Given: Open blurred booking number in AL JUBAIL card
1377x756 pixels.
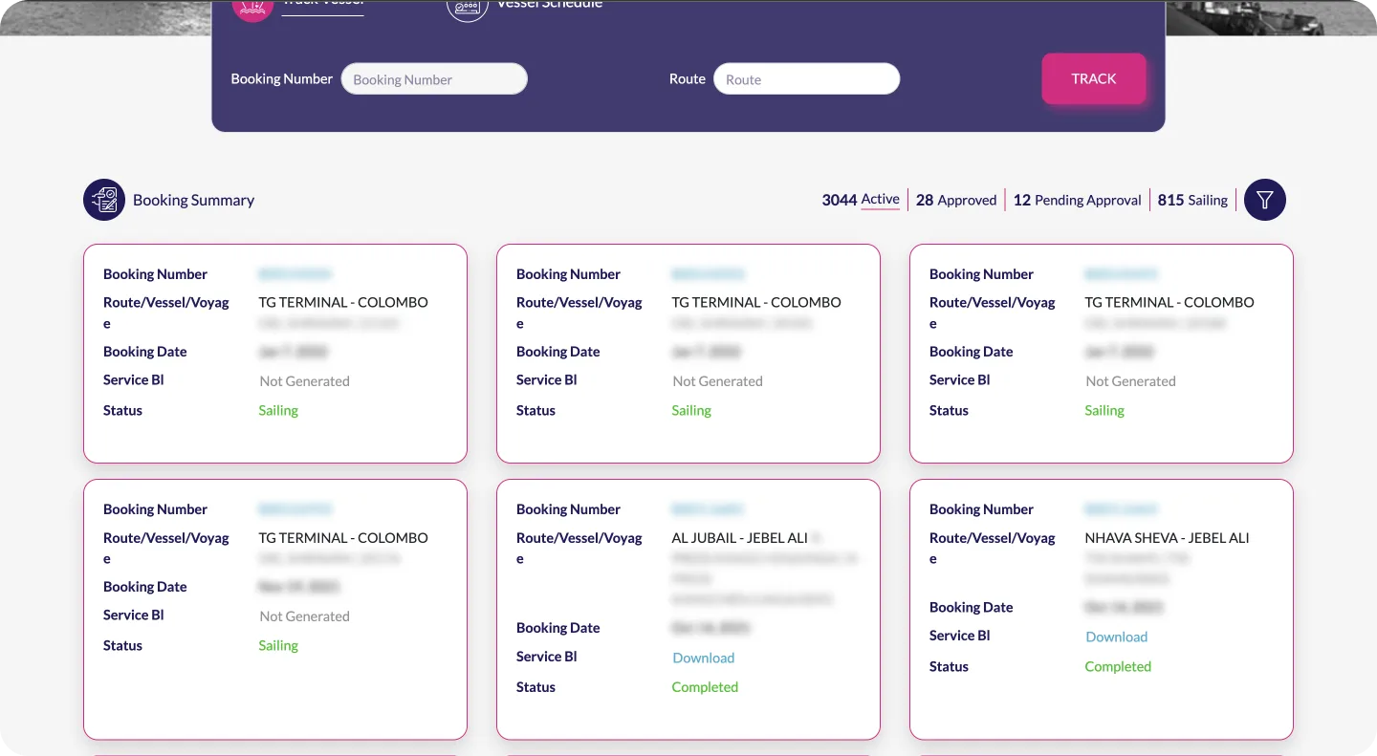Looking at the screenshot, I should point(708,509).
